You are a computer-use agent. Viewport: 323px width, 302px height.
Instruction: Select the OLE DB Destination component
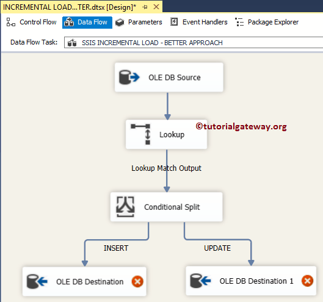click(x=84, y=281)
